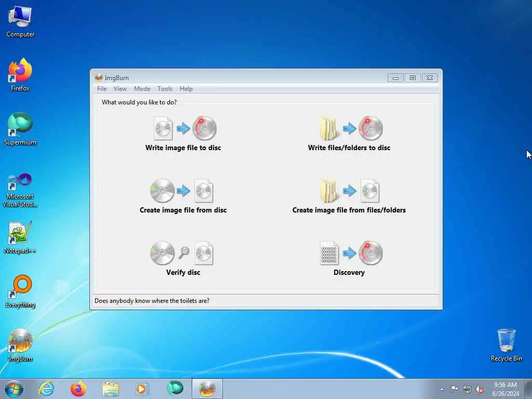
Task: Click the Write files/folders to disc icon
Action: [x=351, y=128]
